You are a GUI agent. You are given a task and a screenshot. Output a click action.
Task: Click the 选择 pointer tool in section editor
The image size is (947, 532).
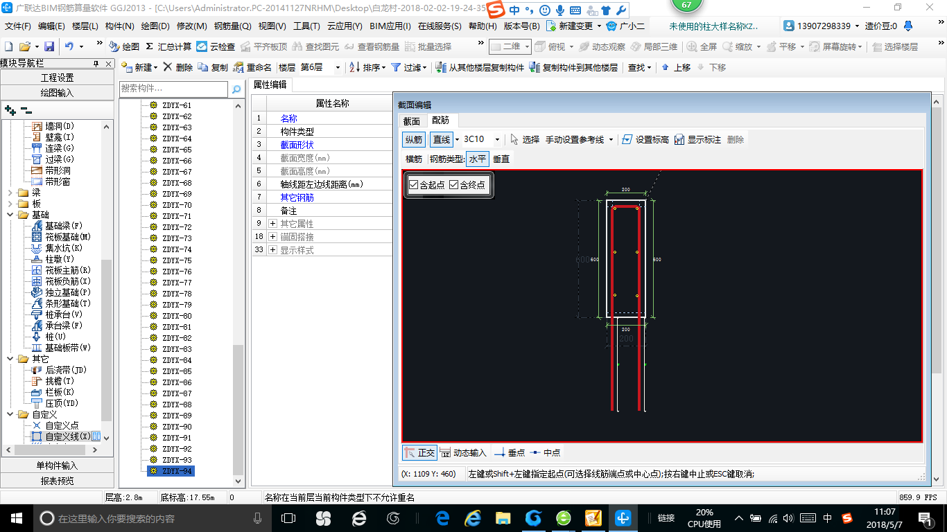525,139
